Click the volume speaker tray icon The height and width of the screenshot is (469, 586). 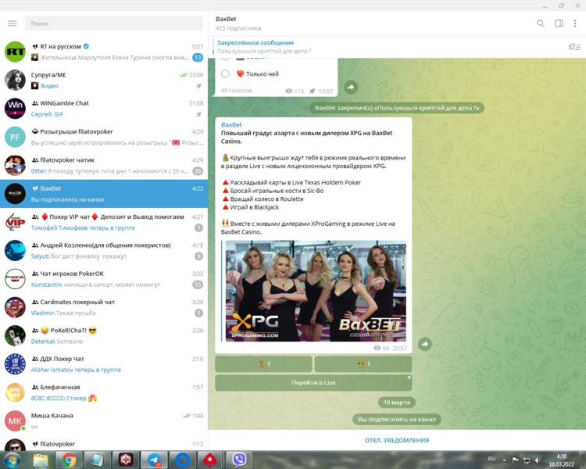pyautogui.click(x=538, y=460)
